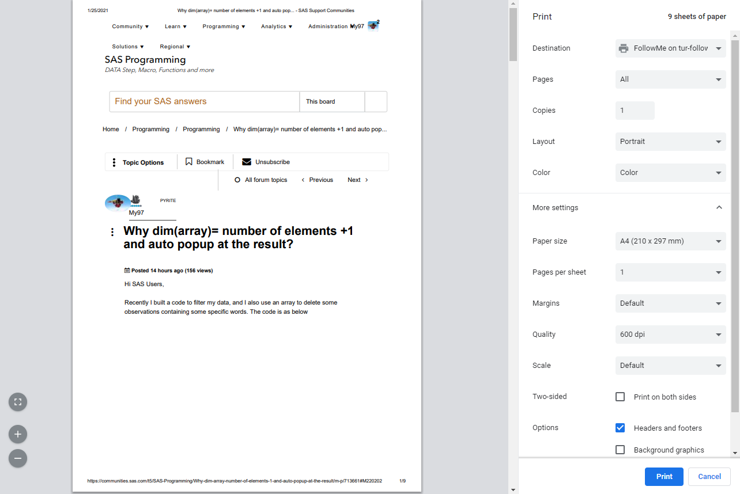This screenshot has width=740, height=494.
Task: Click the fit-to-page icon in preview
Action: 17,402
